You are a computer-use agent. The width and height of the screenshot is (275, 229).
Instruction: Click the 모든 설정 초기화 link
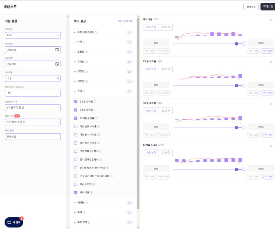[125, 21]
